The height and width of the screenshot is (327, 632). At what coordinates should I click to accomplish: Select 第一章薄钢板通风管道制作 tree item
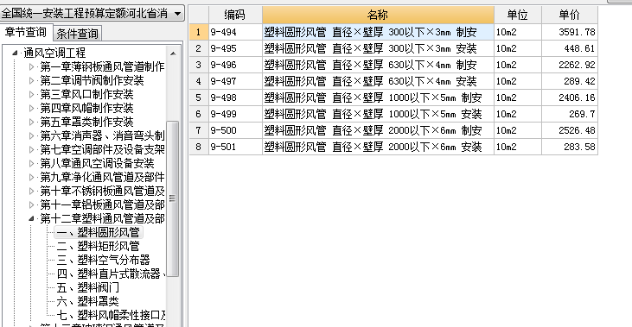tap(102, 66)
